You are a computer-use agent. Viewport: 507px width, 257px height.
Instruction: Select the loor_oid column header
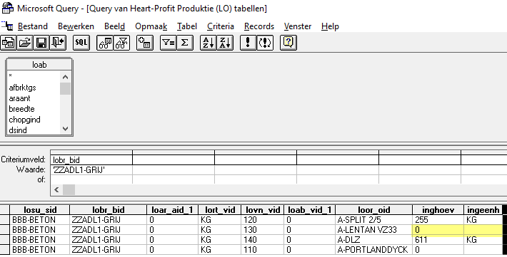click(373, 210)
